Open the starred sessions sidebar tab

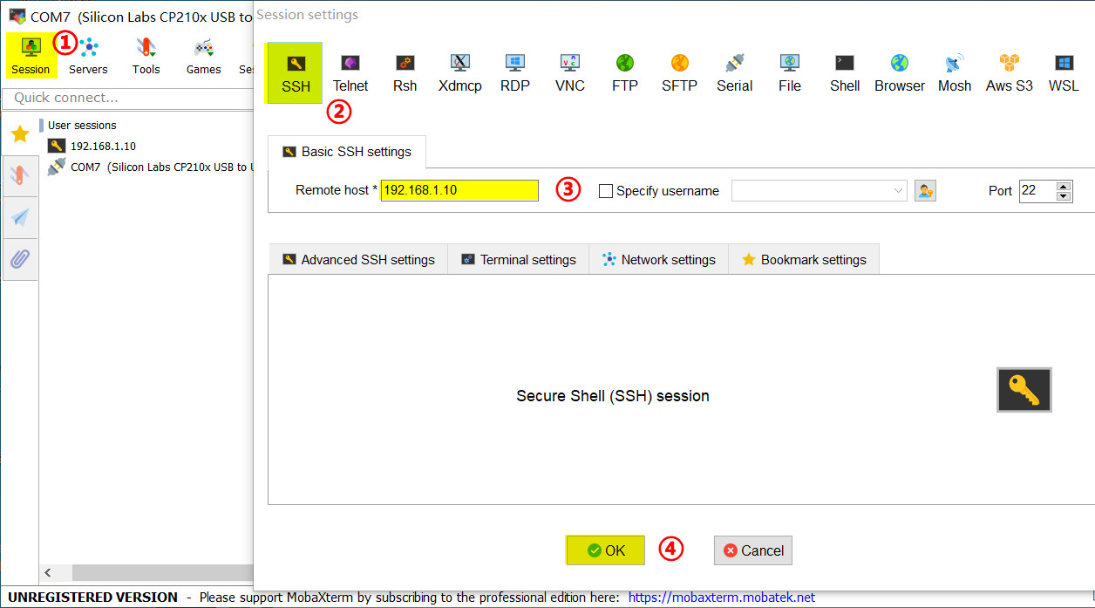click(x=19, y=133)
